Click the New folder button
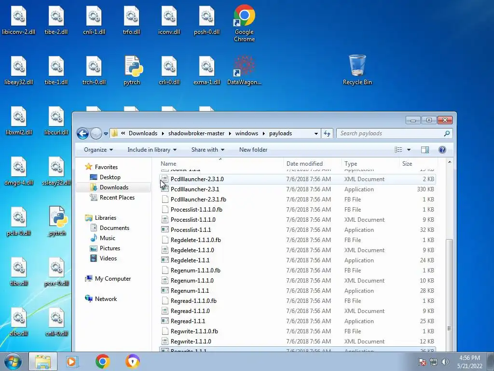 pos(253,150)
